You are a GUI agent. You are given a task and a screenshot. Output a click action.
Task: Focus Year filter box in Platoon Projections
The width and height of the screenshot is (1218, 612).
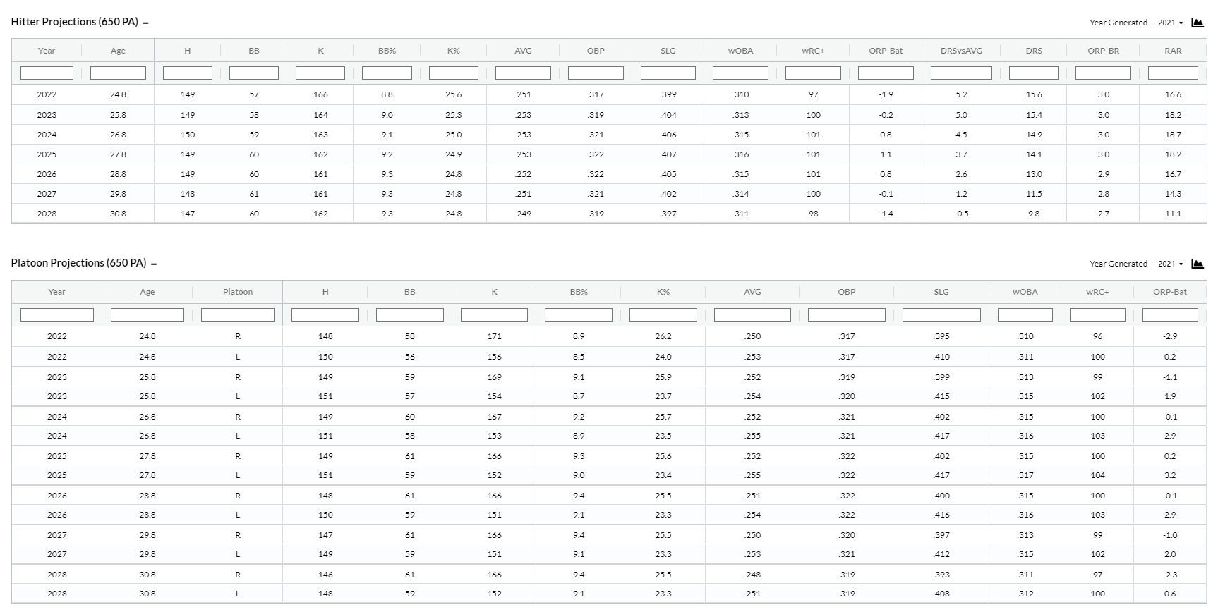pos(57,314)
